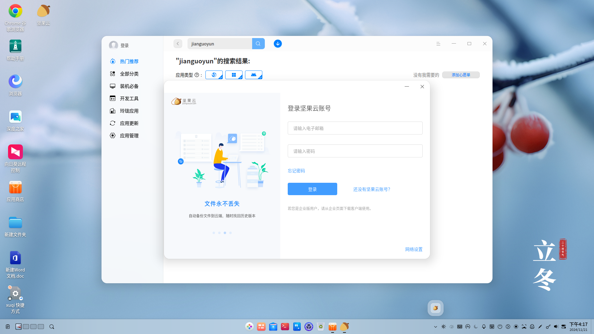
Task: Click the Jianguoyun tray popup icon
Action: pyautogui.click(x=436, y=308)
